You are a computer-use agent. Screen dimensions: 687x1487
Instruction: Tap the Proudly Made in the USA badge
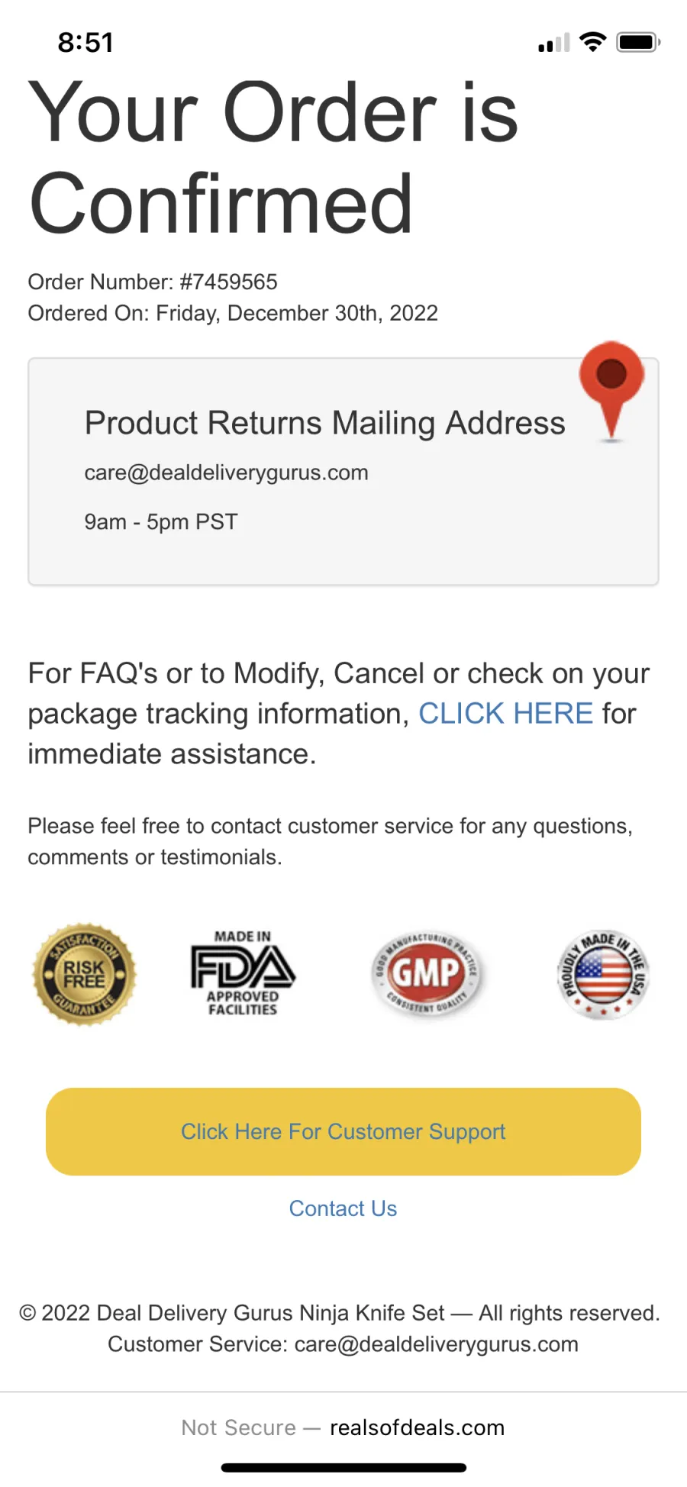tap(603, 974)
